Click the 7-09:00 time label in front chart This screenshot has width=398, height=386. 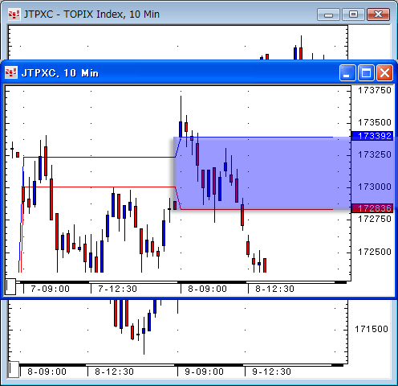click(x=50, y=289)
